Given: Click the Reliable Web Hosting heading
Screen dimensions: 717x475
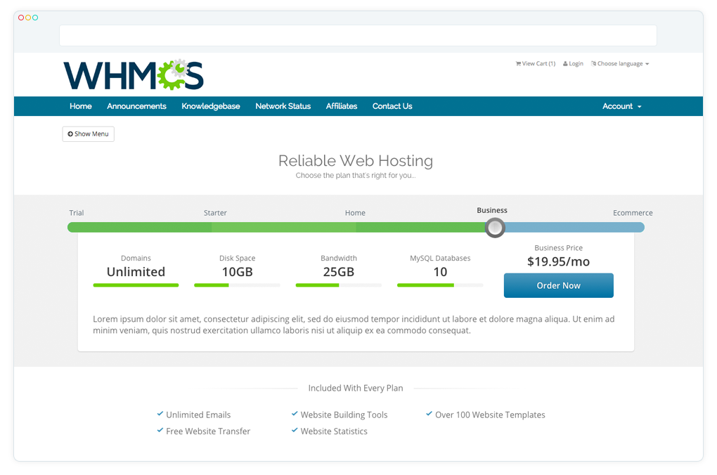Looking at the screenshot, I should [x=356, y=160].
